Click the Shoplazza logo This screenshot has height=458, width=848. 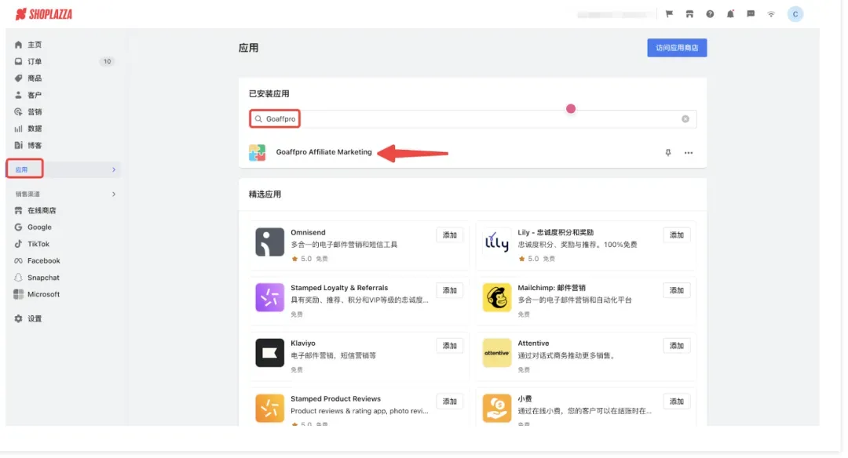pos(44,14)
